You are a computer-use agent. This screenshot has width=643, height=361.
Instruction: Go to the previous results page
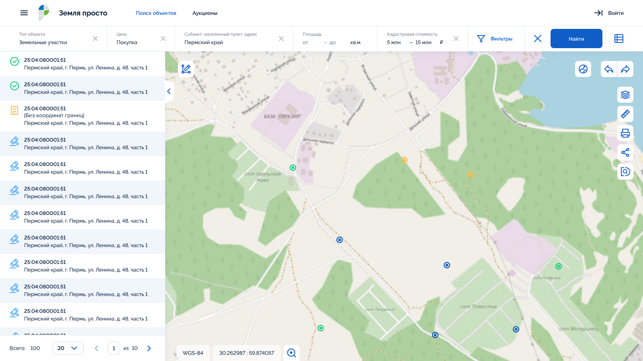96,348
